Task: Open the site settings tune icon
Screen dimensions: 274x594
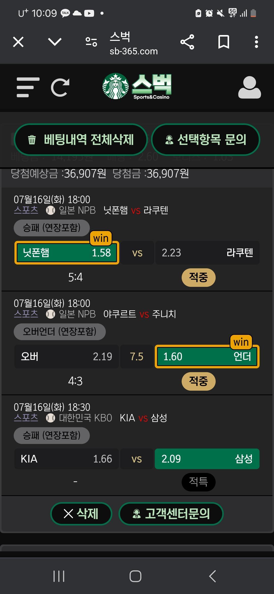Action: [x=91, y=42]
